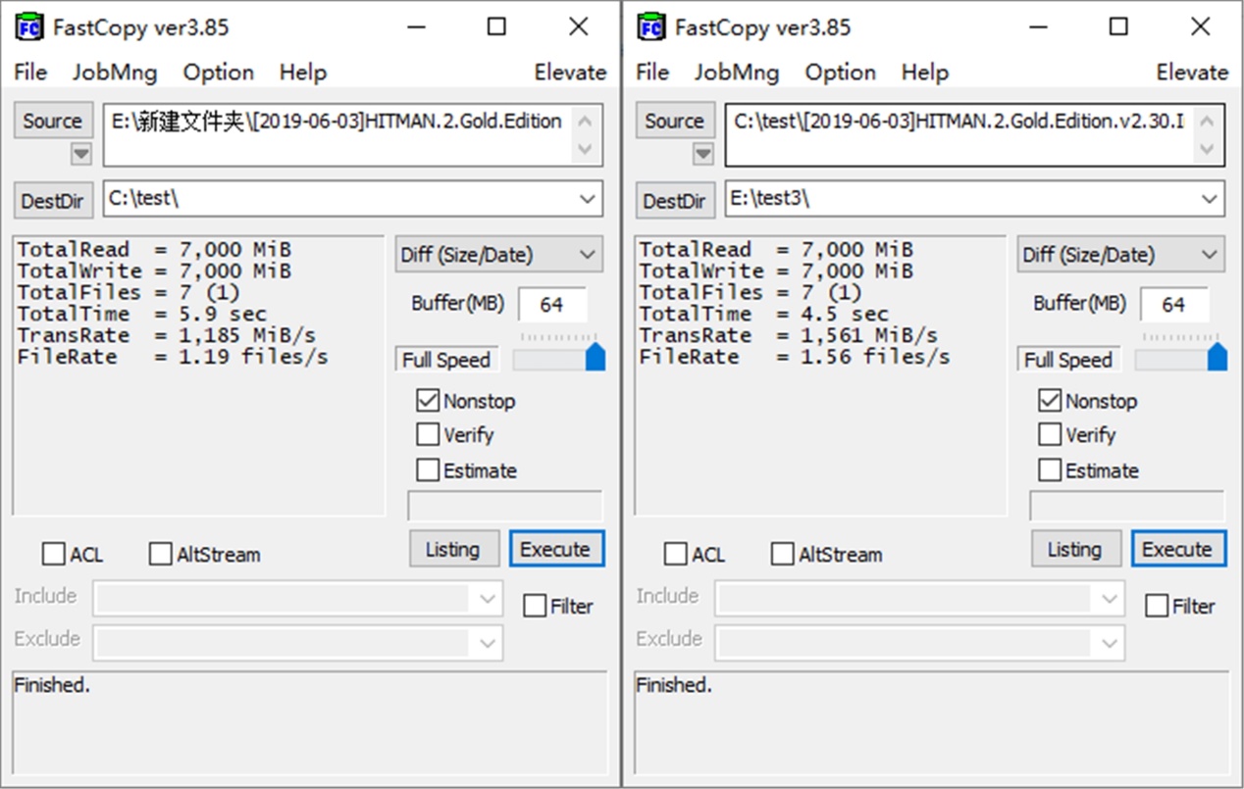Uncheck Nonstop in left window

click(428, 400)
